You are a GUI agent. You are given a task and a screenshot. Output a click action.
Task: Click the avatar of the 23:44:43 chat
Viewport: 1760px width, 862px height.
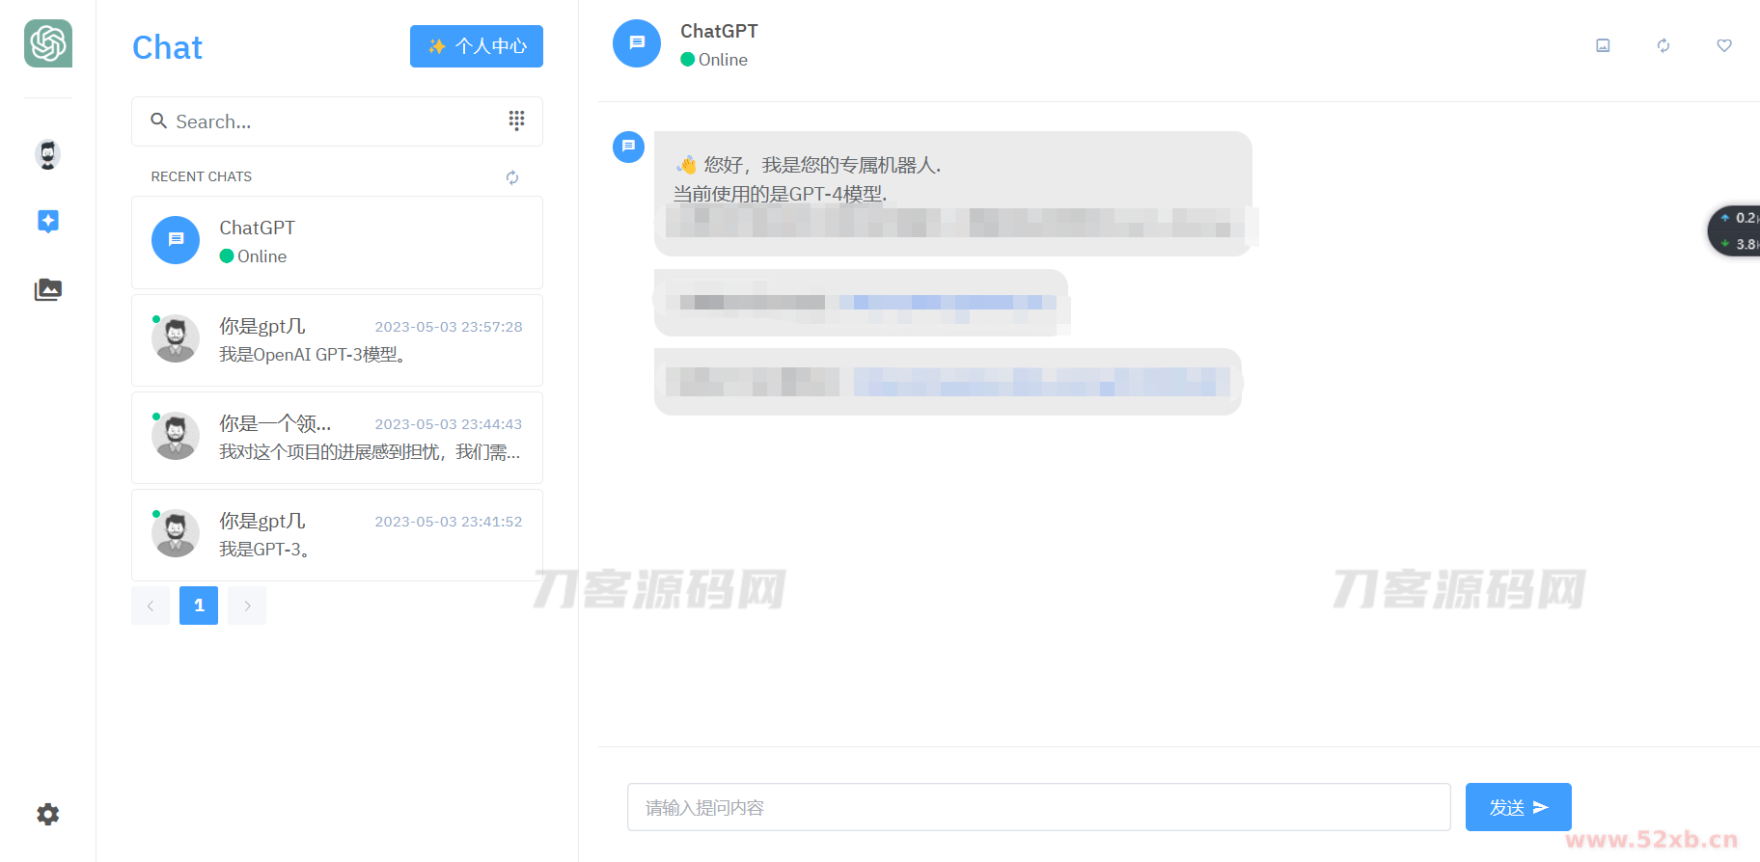click(176, 436)
